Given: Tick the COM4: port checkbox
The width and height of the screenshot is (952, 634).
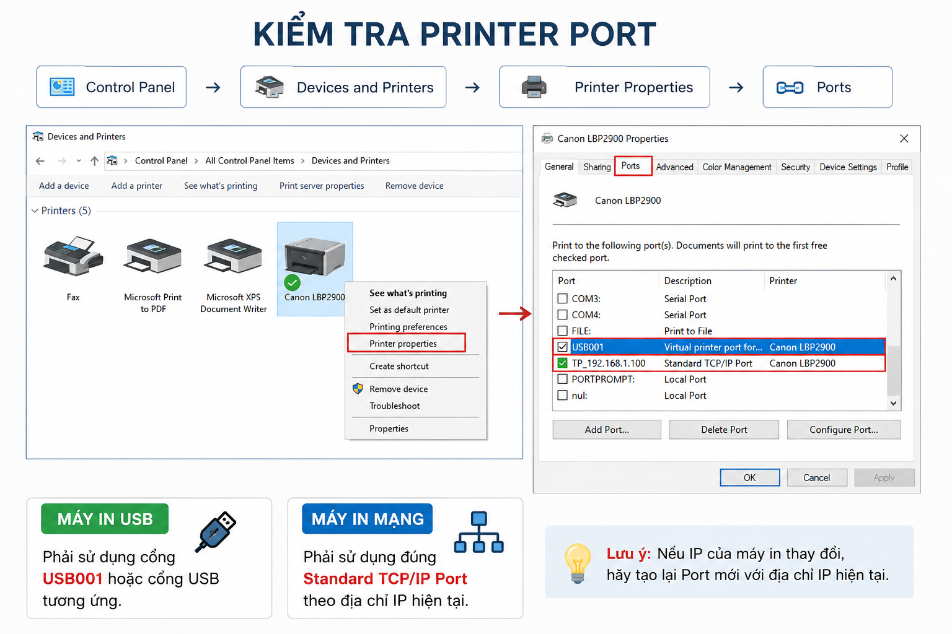Looking at the screenshot, I should click(563, 315).
